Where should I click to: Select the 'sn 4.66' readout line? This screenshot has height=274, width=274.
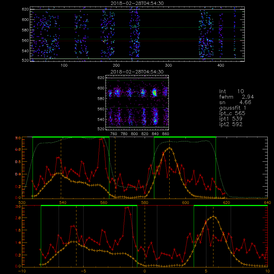point(235,102)
